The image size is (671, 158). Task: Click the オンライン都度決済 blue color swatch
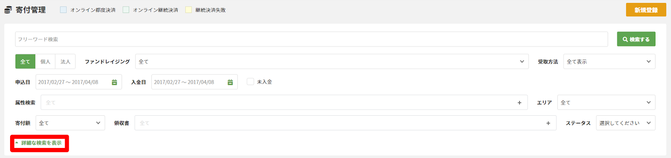tap(63, 10)
